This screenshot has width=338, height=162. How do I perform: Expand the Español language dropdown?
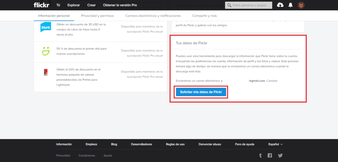click(x=276, y=144)
